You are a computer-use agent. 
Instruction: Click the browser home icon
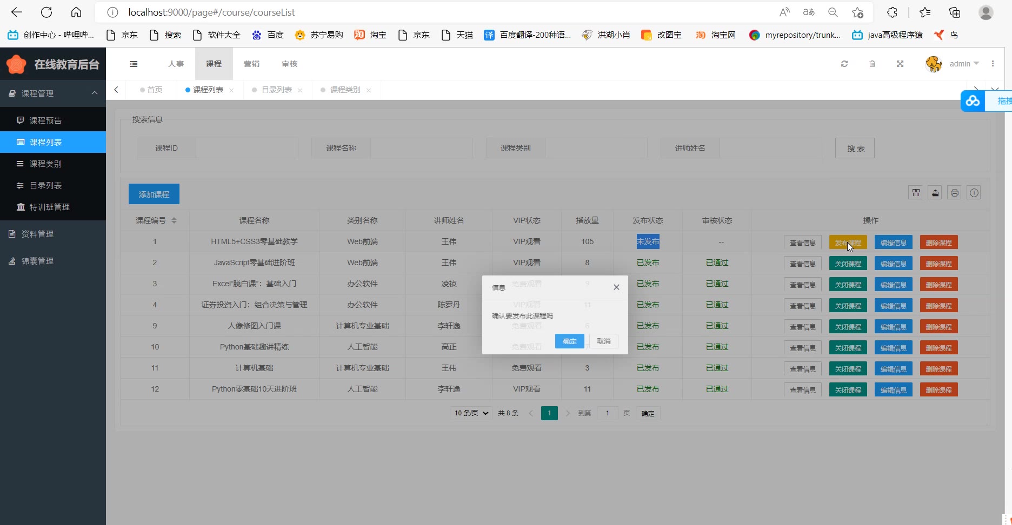click(76, 12)
